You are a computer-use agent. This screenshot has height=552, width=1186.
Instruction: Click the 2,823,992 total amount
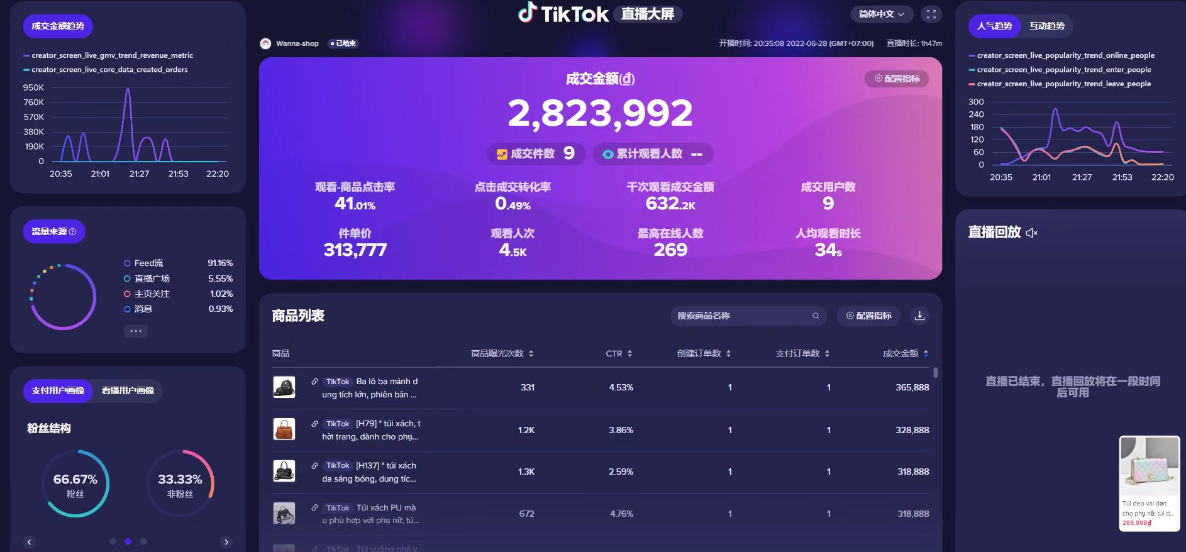(x=600, y=113)
